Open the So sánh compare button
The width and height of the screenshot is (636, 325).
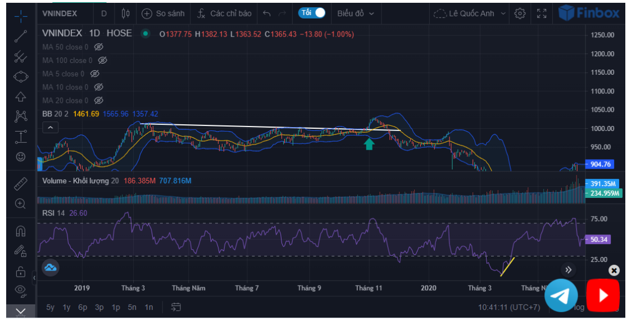click(162, 13)
